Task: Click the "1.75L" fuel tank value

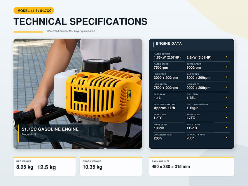Action: (x=191, y=98)
